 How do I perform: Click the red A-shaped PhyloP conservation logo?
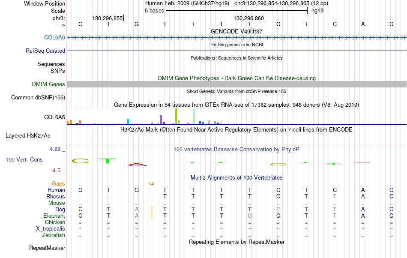coord(138,164)
